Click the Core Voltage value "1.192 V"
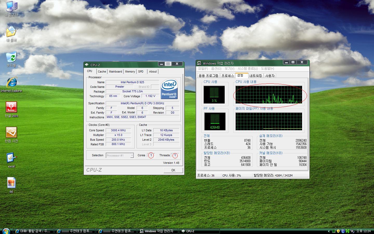This screenshot has width=374, height=234. tap(150, 96)
